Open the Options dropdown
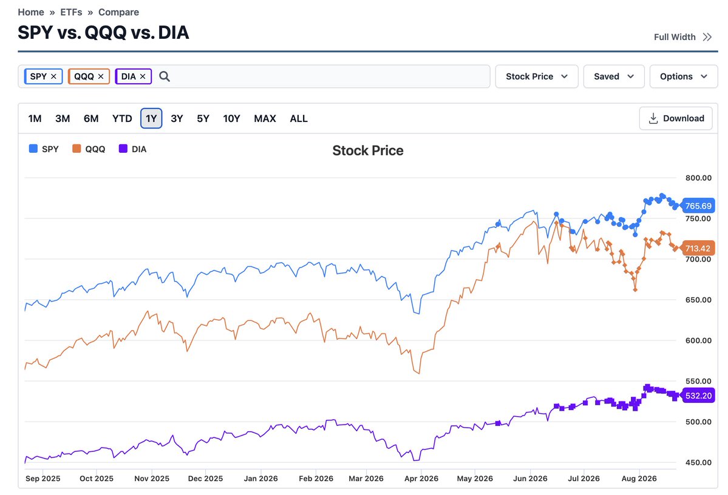Image resolution: width=728 pixels, height=495 pixels. click(684, 76)
